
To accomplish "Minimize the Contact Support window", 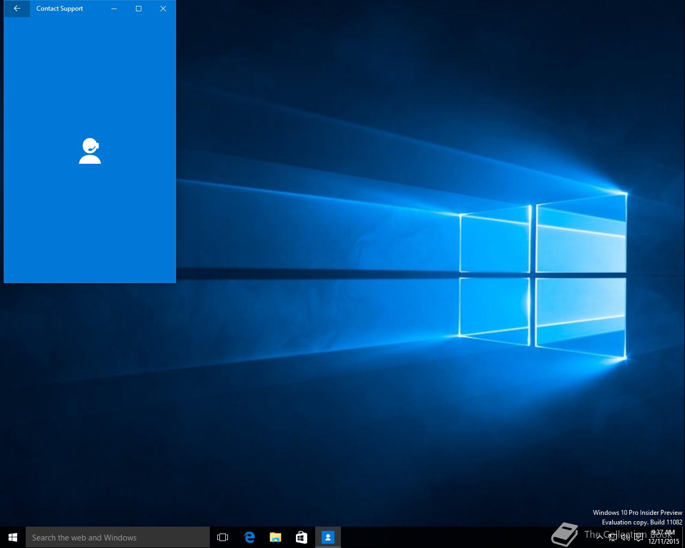I will [114, 9].
